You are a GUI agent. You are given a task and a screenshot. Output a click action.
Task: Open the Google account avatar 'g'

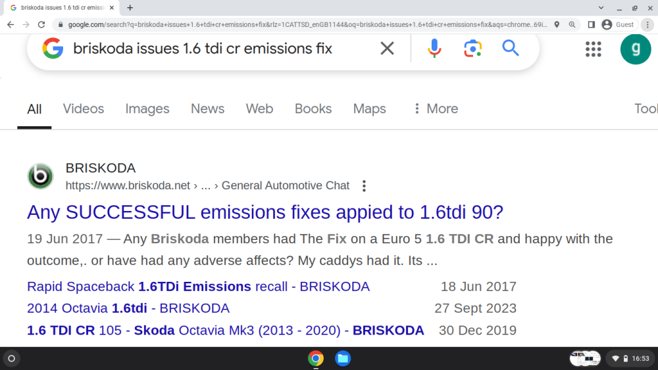[x=636, y=49]
